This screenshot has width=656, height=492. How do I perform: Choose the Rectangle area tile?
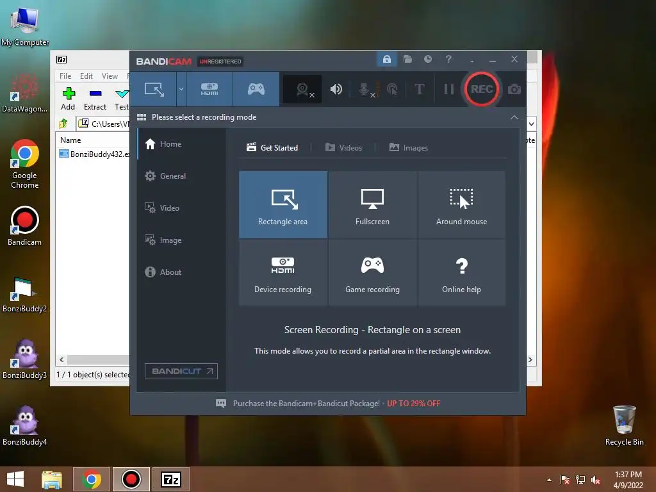[x=283, y=204]
